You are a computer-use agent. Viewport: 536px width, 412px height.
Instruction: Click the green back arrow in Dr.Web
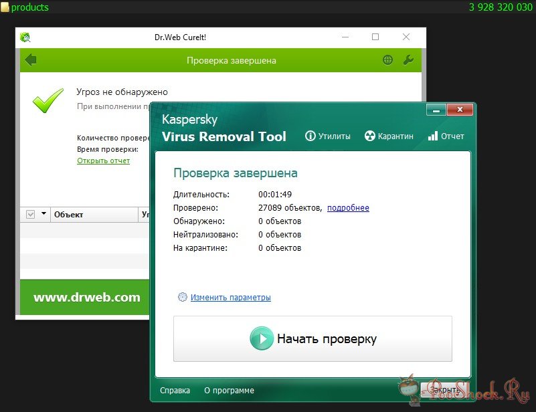coord(30,60)
